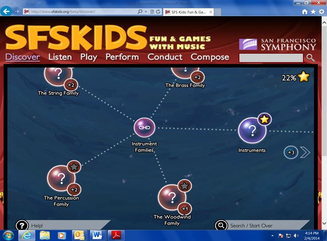Go to the Play section
The image size is (327, 241).
[x=89, y=57]
